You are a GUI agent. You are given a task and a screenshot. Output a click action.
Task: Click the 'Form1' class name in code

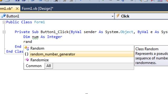pos(40,22)
